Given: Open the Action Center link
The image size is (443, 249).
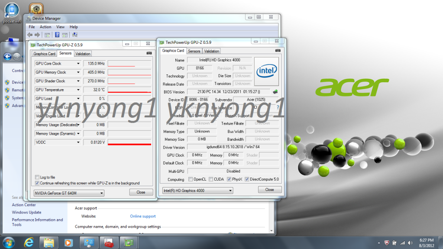Looking at the screenshot, I should pyautogui.click(x=24, y=205).
